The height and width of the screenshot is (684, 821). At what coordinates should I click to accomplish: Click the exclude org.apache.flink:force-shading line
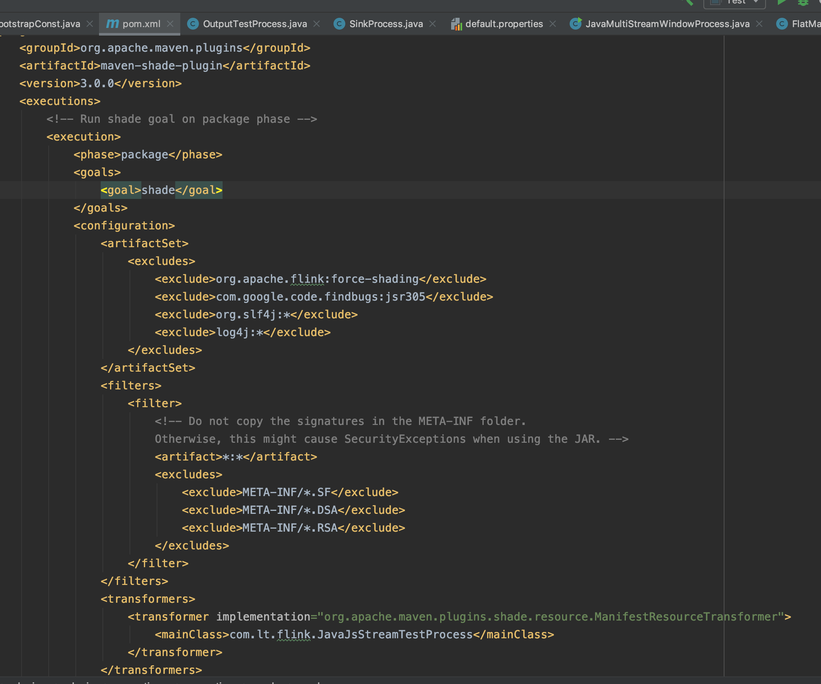coord(320,279)
